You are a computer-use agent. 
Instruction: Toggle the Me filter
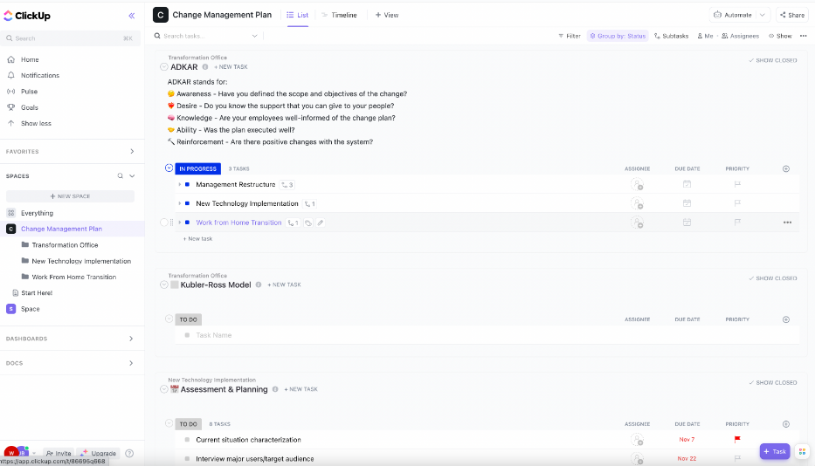(x=705, y=36)
